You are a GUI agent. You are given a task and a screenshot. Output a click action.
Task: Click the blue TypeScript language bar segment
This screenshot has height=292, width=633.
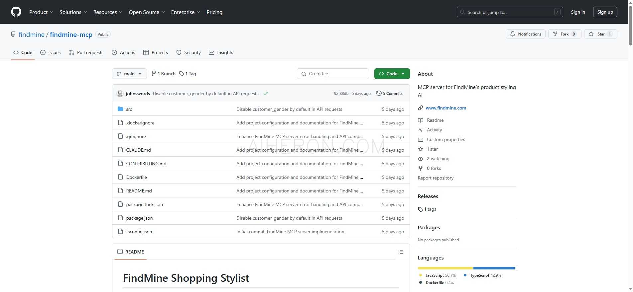494,268
